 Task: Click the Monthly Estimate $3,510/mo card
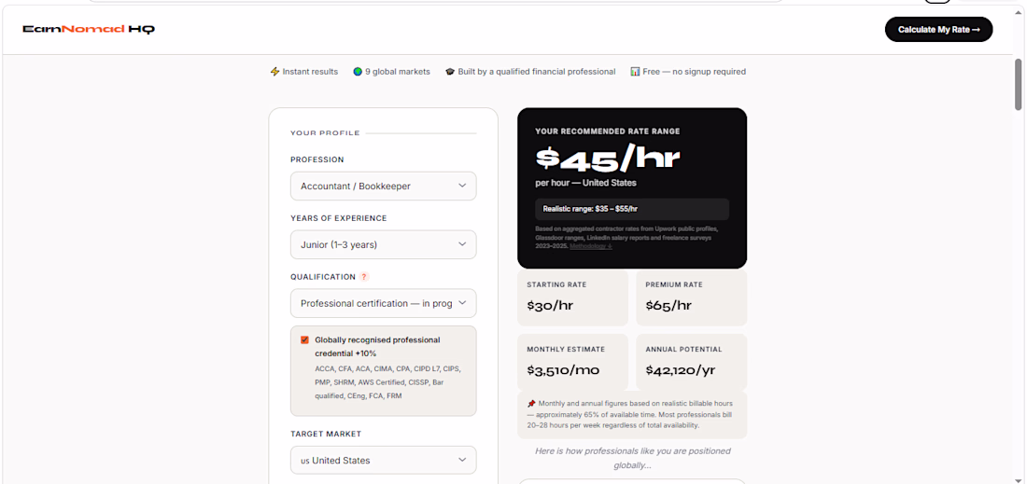click(x=572, y=363)
